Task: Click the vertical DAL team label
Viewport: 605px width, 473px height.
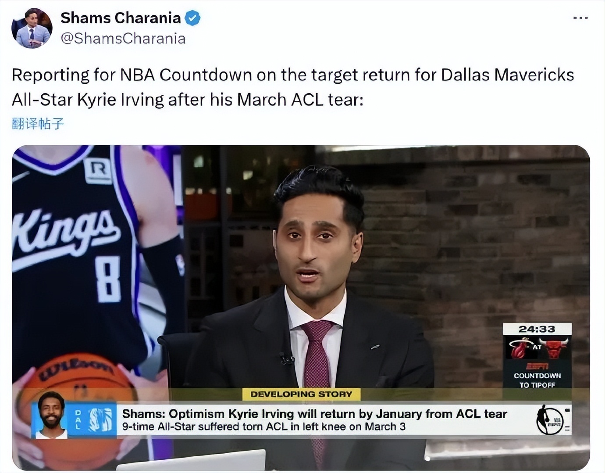Action: pyautogui.click(x=78, y=419)
